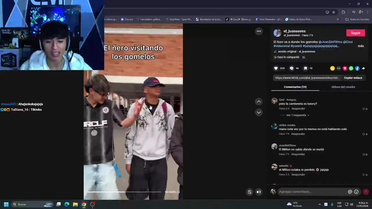Open the weather widget '12°C Nublado'
The image size is (372, 209).
tap(294, 204)
